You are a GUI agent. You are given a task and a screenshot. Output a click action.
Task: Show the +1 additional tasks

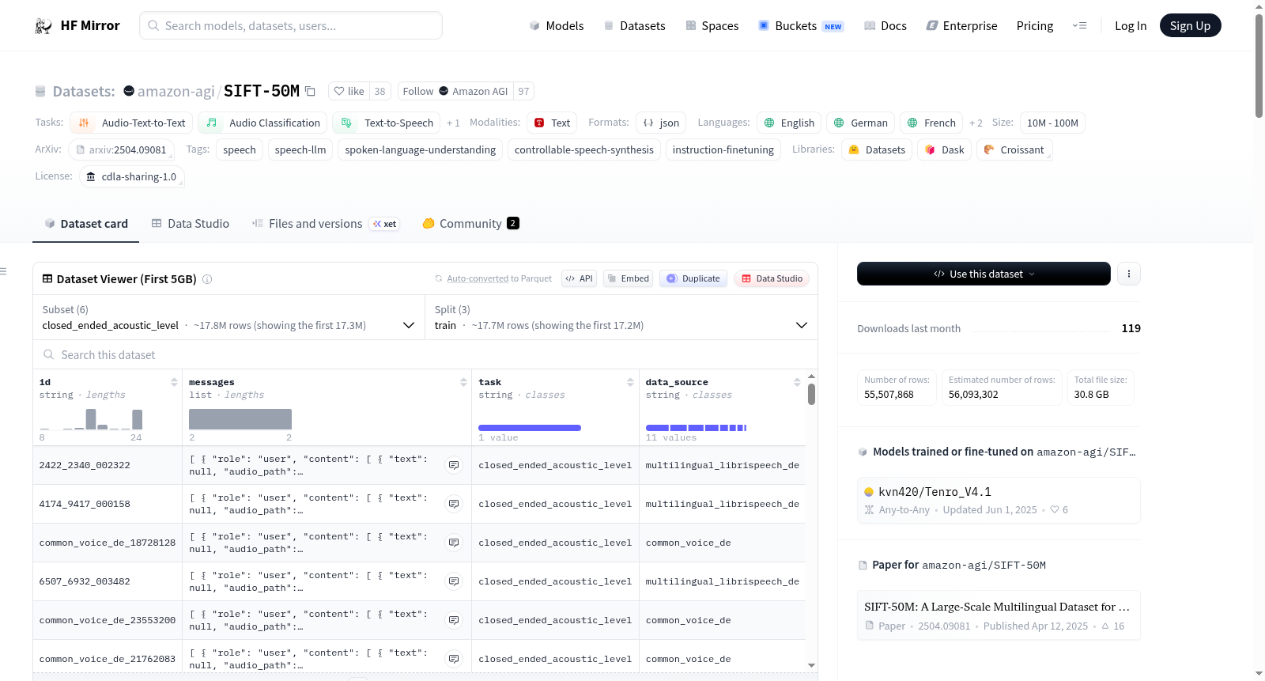[x=453, y=123]
